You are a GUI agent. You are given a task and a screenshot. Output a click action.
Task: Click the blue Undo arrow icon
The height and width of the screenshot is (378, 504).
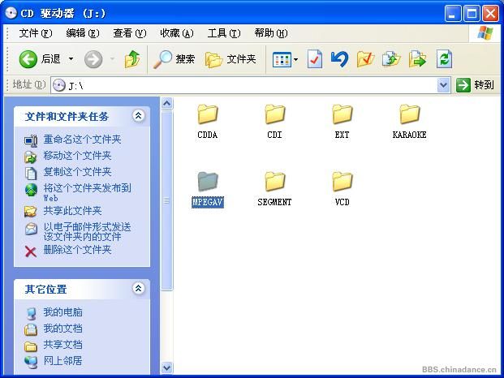339,59
